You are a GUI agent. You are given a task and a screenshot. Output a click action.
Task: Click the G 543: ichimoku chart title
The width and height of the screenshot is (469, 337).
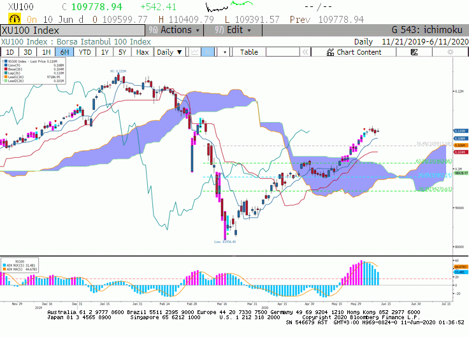tap(427, 30)
